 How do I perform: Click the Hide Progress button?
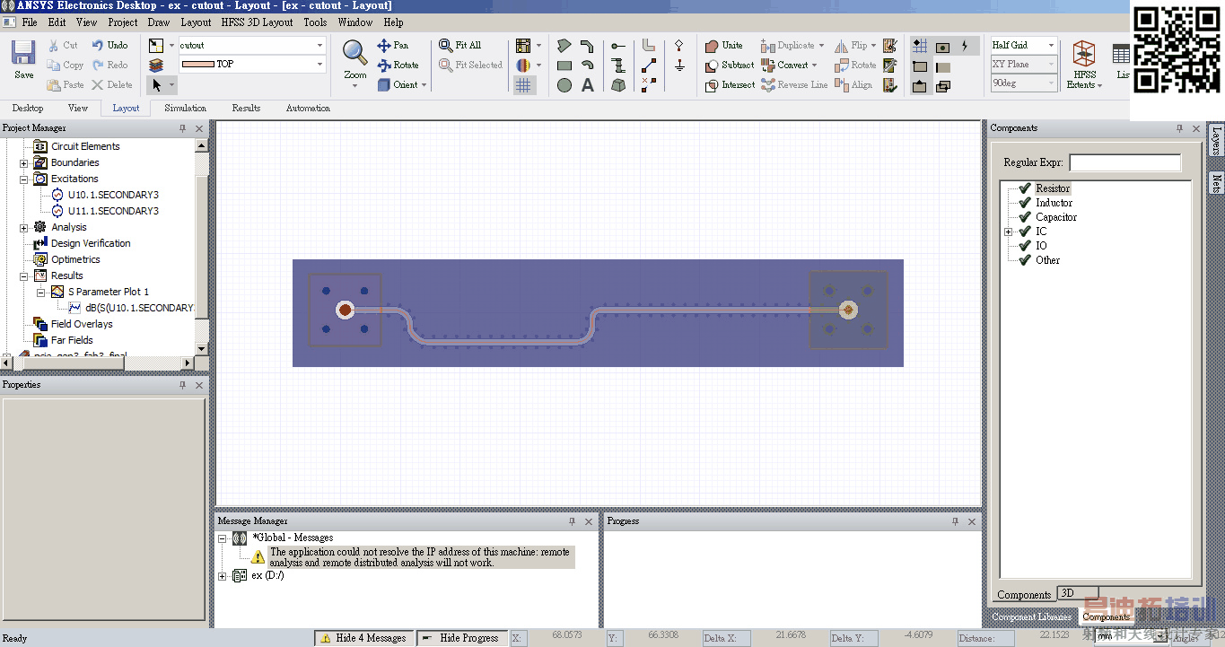point(462,638)
